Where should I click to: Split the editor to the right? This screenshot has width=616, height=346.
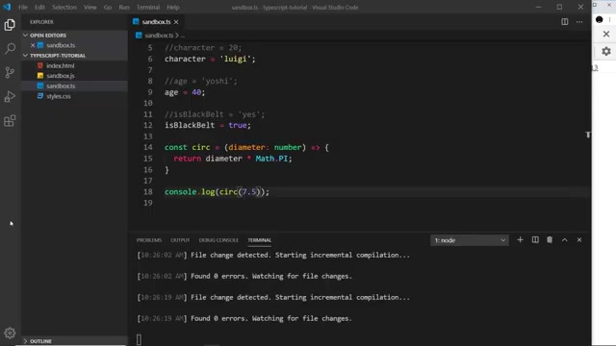pos(565,22)
